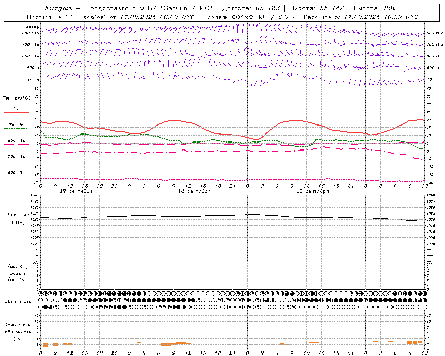The height and width of the screenshot is (356, 445).
Task: Click the "19 сентября" date label
Action: [x=313, y=191]
